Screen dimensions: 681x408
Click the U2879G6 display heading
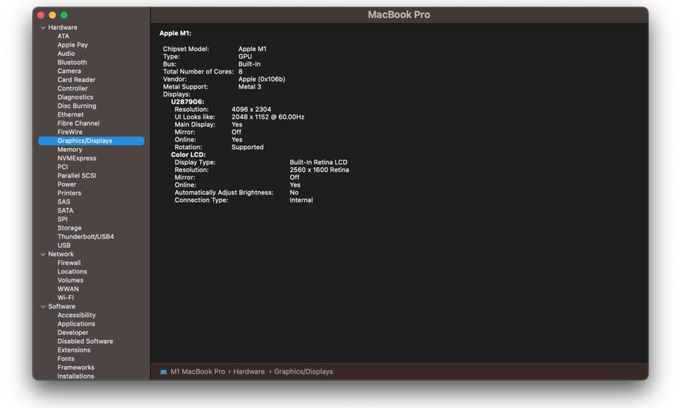pyautogui.click(x=187, y=102)
